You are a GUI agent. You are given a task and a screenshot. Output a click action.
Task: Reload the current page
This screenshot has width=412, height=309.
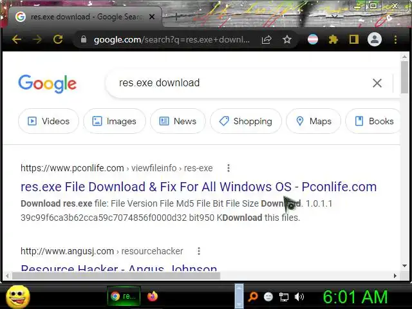[58, 40]
